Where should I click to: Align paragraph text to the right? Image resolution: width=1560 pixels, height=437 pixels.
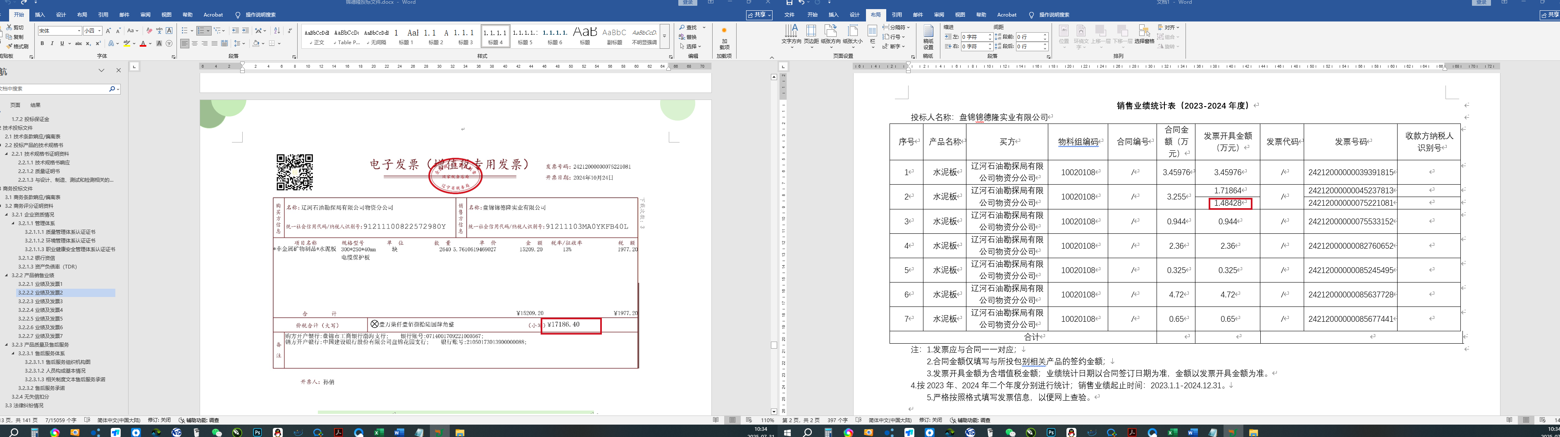205,44
